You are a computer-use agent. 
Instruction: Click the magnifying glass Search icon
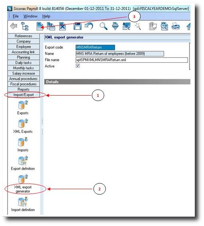tap(104, 26)
